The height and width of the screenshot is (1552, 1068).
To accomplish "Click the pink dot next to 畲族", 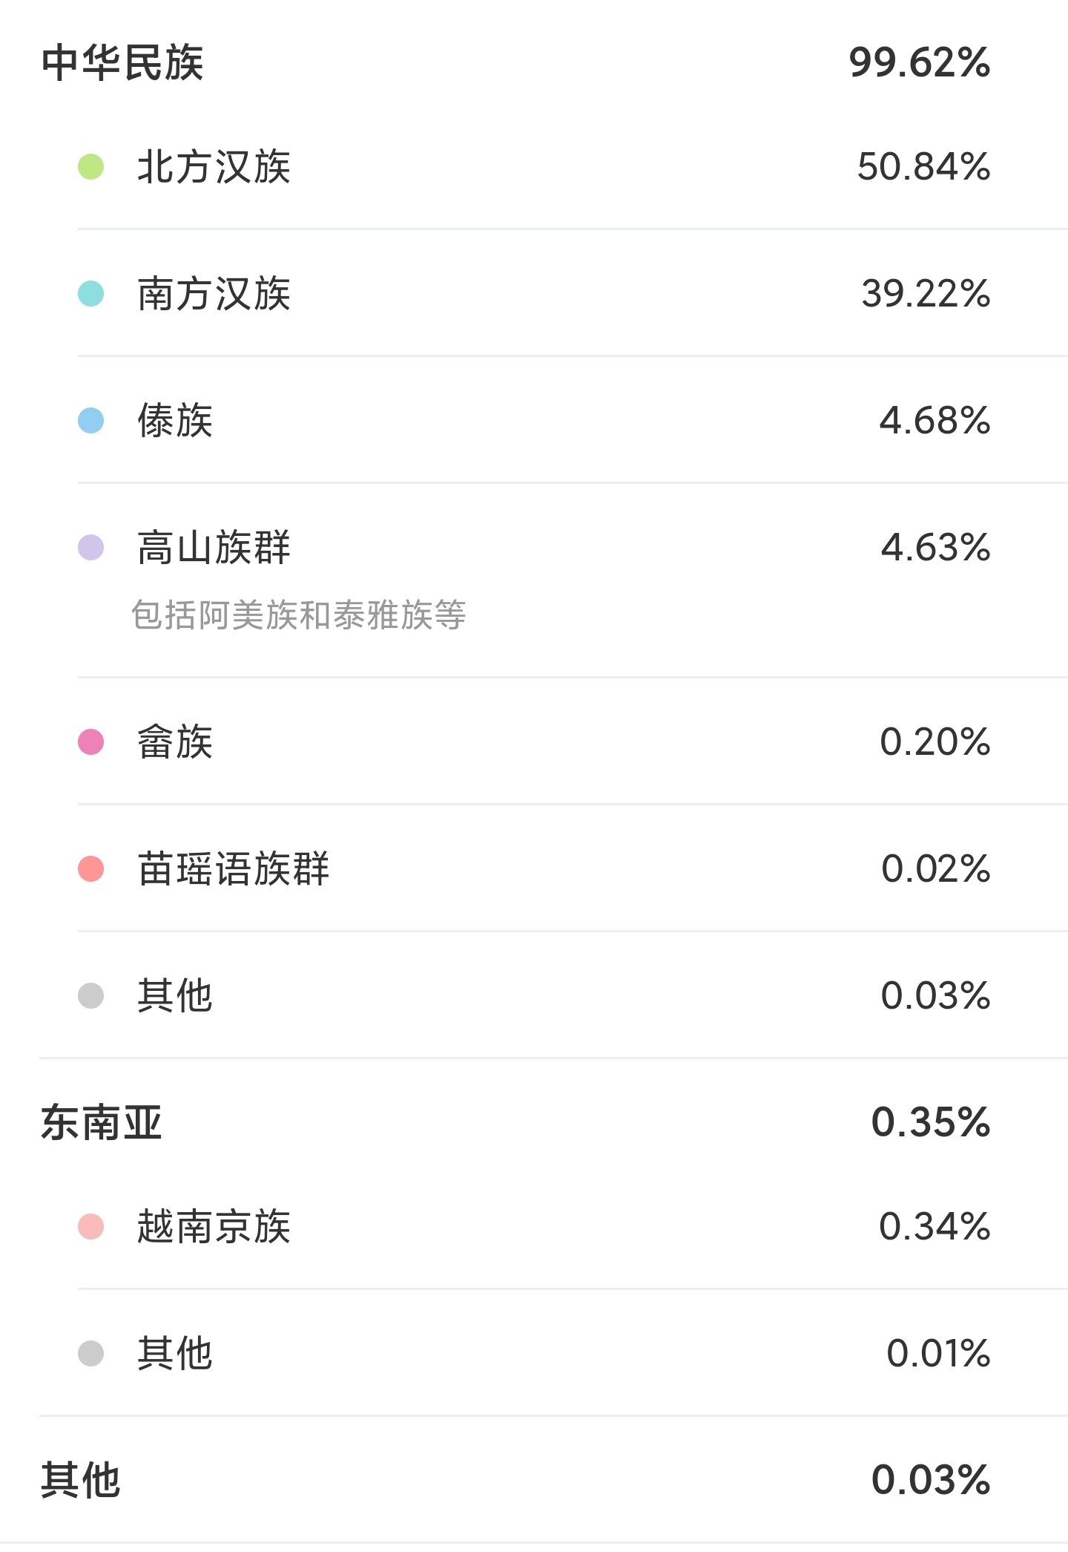I will pyautogui.click(x=90, y=742).
